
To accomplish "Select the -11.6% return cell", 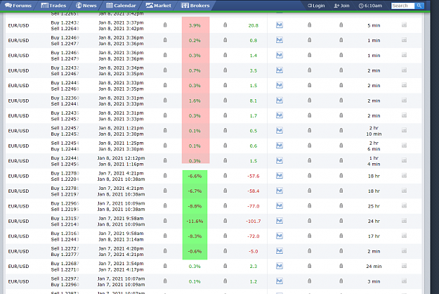I will (195, 222).
